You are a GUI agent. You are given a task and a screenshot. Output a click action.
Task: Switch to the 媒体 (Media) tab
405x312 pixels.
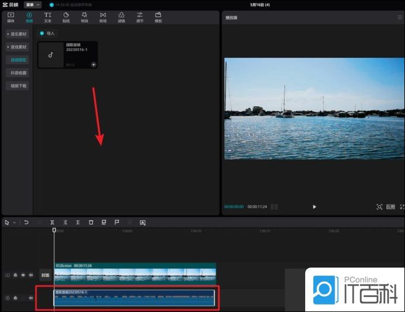tap(11, 17)
